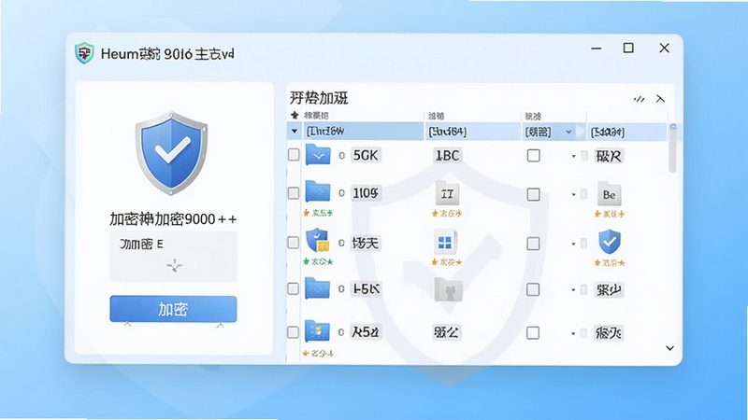The height and width of the screenshot is (420, 748).
Task: Click the first column header label
Action: tap(316, 115)
